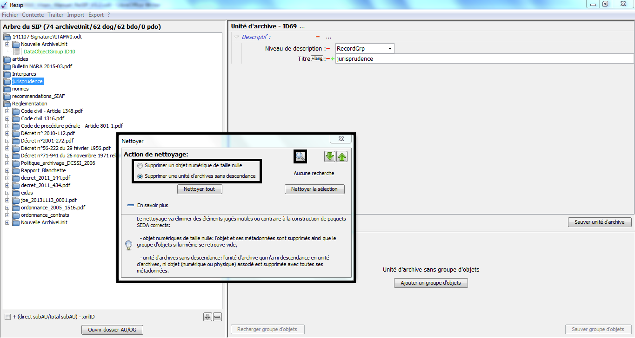The image size is (635, 338).
Task: Click the 'Nettoyer la sélection' button
Action: pyautogui.click(x=314, y=189)
